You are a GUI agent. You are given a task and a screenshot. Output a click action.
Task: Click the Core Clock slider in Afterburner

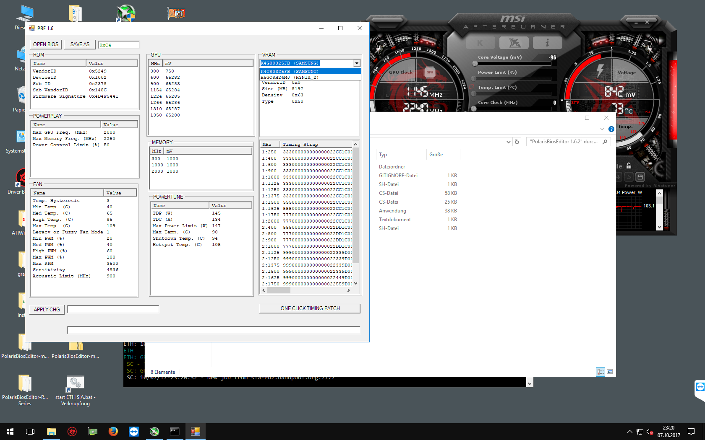[513, 109]
